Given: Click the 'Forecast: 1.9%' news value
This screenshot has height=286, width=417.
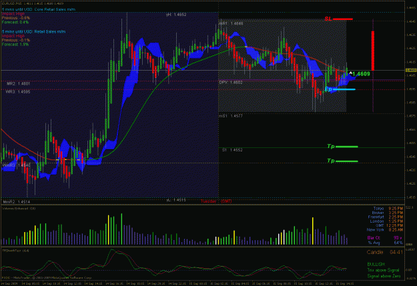Looking at the screenshot, I should pyautogui.click(x=15, y=45).
